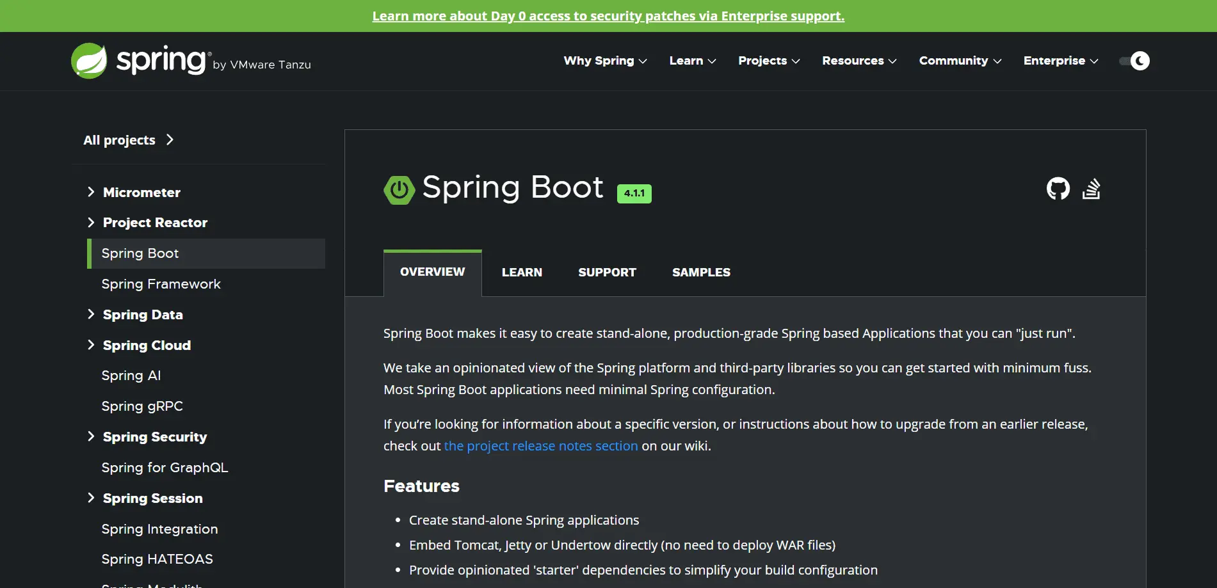Expand the Spring Session sidebar section
This screenshot has height=588, width=1217.
91,498
